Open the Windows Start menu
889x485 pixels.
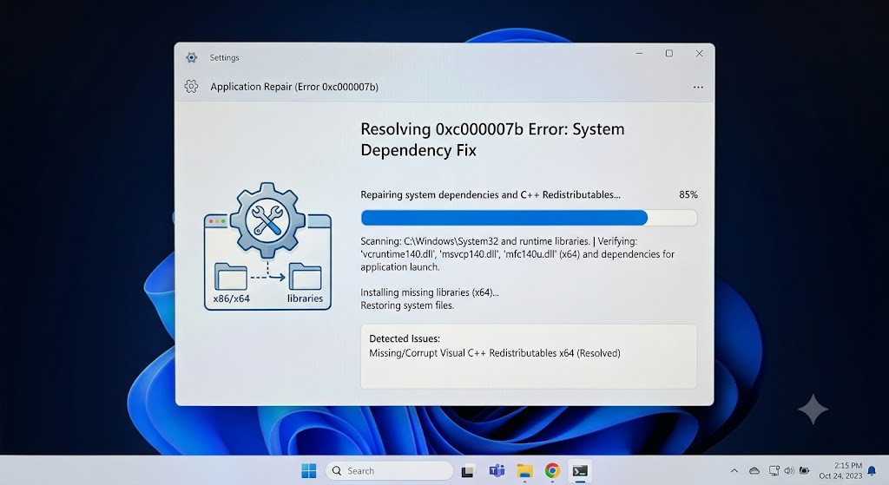tap(309, 471)
